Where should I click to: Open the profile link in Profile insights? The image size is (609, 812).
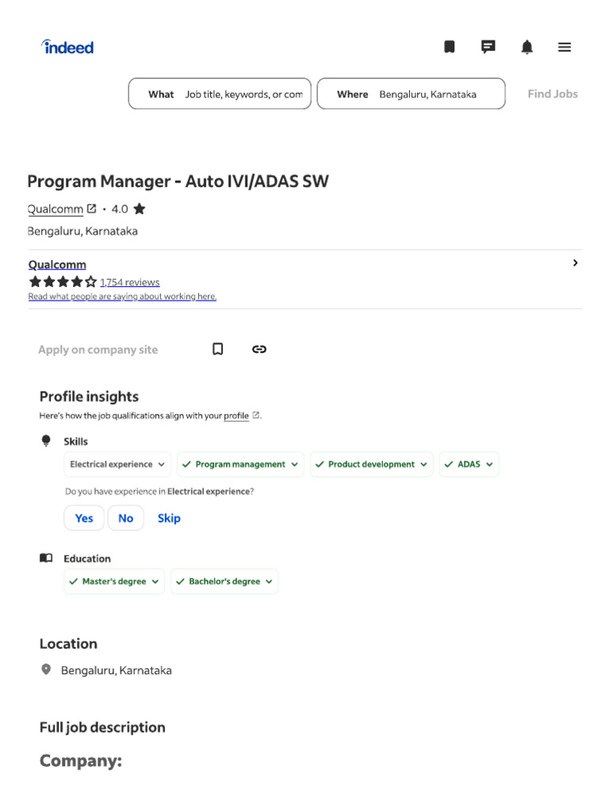tap(236, 416)
